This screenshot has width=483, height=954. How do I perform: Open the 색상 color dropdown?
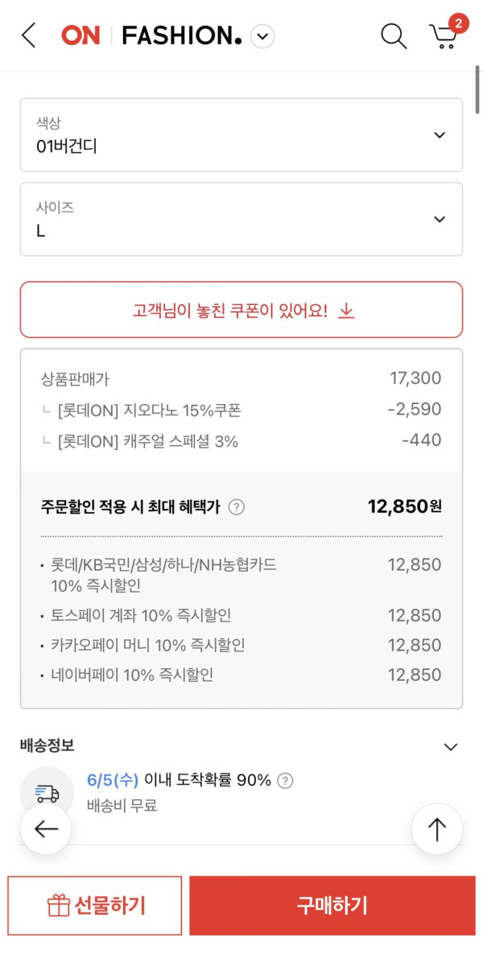[x=242, y=135]
